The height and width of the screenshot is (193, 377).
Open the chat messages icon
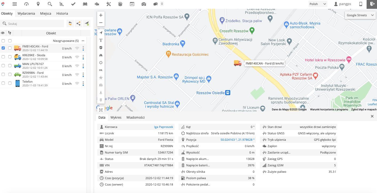click(x=156, y=4)
